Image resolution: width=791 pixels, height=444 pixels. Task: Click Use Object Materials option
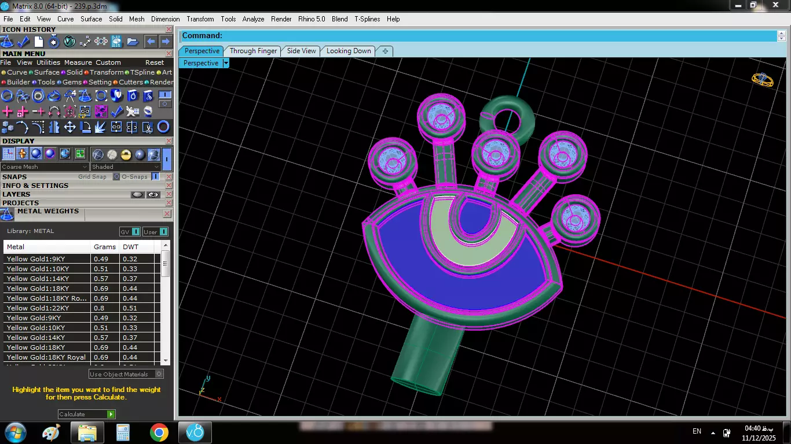point(126,374)
